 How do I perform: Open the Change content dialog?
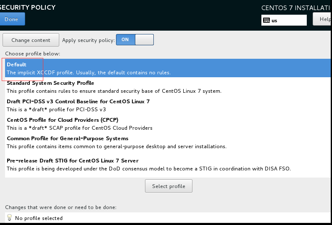pos(31,40)
